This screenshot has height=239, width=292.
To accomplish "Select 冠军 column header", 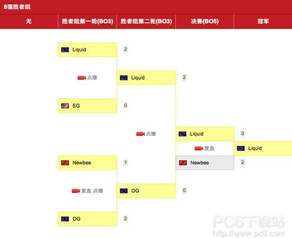I will [263, 21].
